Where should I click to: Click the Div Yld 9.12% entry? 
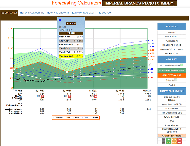pyautogui.click(x=172, y=54)
